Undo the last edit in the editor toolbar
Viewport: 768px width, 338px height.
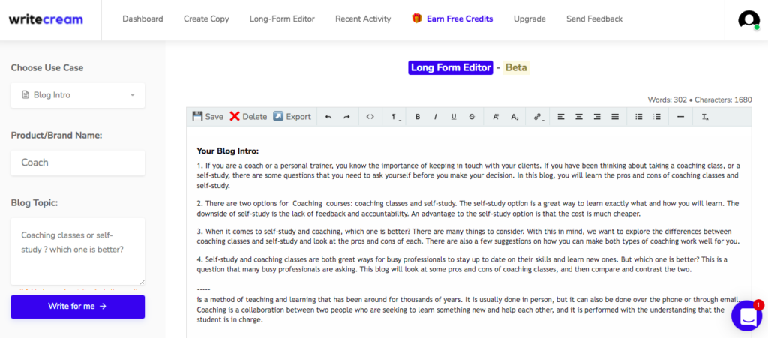[328, 117]
